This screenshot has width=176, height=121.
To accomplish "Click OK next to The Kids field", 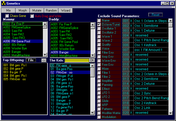I will click(x=92, y=60).
